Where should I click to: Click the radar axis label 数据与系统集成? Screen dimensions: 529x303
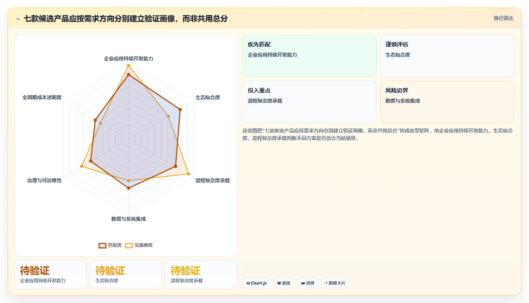(x=129, y=219)
